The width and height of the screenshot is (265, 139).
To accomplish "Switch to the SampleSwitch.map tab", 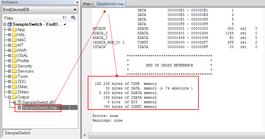I will click(x=110, y=4).
